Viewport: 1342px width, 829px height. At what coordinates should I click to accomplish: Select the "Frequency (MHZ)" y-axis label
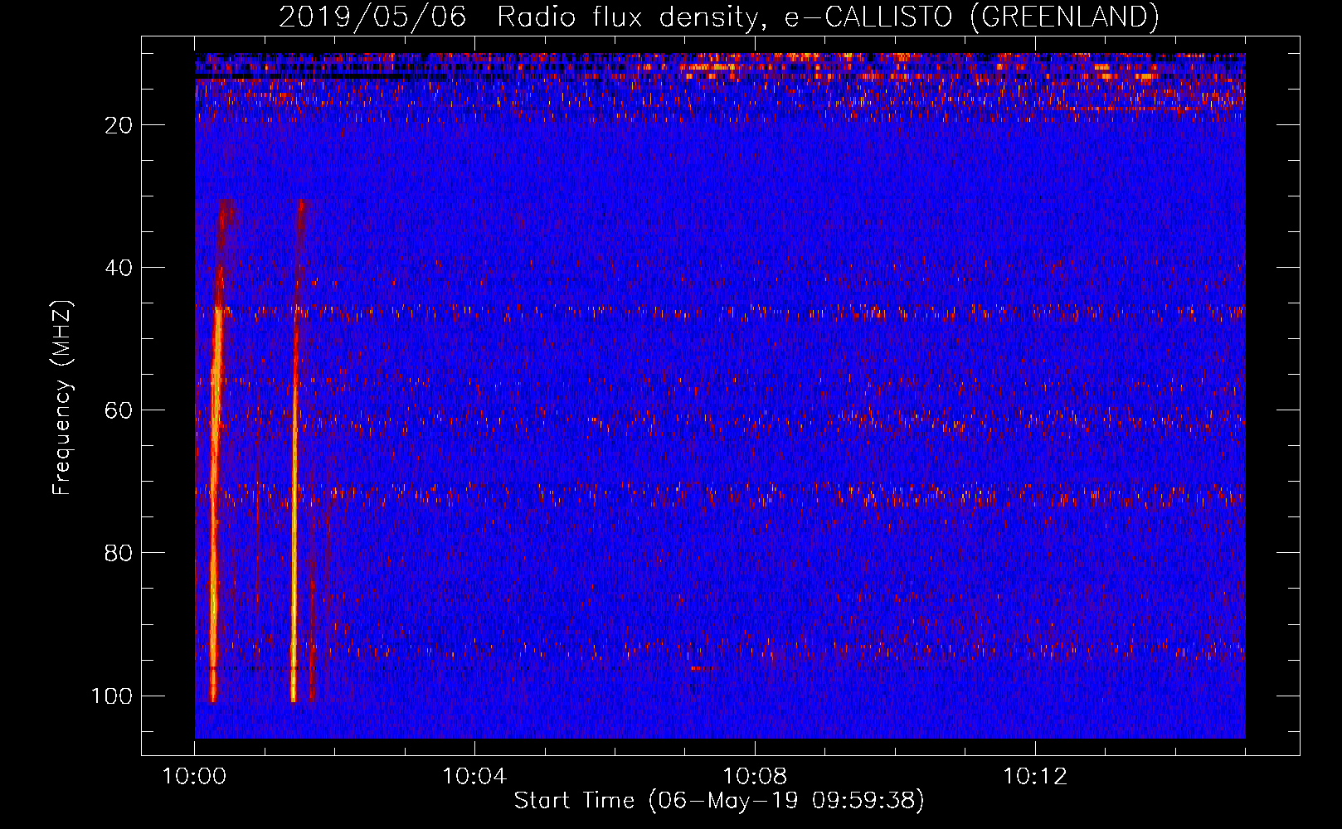click(x=62, y=398)
